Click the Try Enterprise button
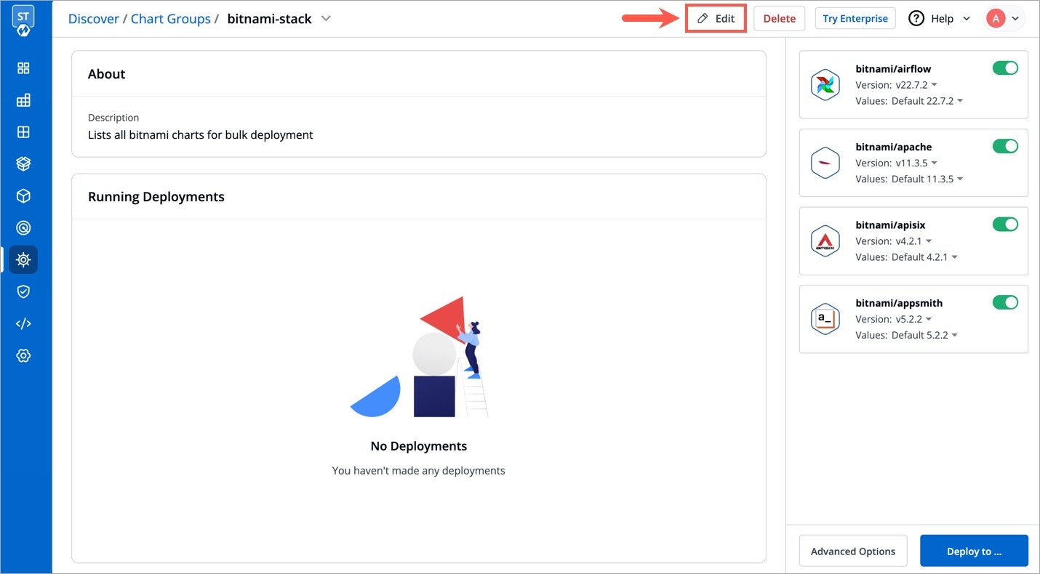 click(855, 19)
